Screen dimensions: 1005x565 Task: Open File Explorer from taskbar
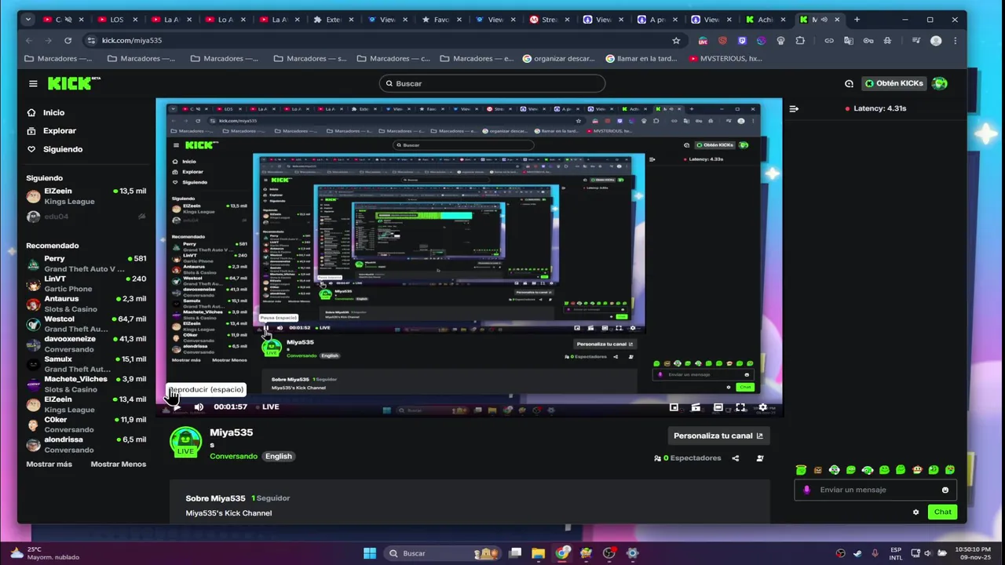(539, 553)
